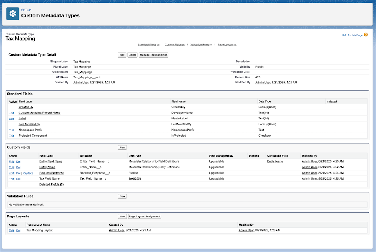
Task: Delete the Entity Name custom field
Action: [x=18, y=167]
